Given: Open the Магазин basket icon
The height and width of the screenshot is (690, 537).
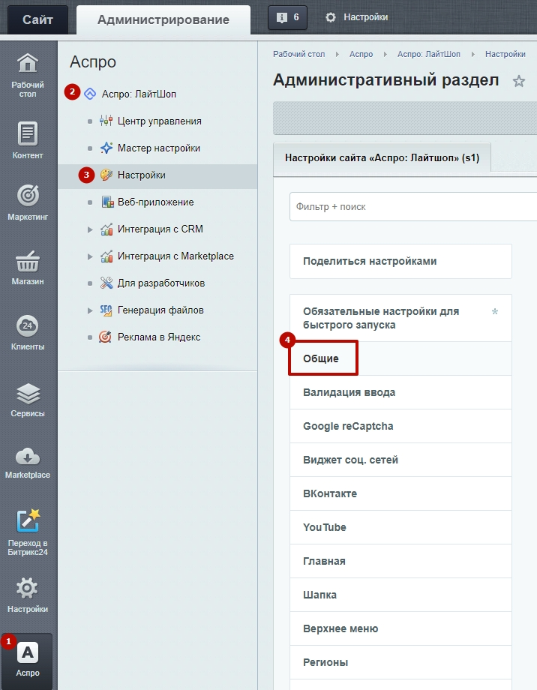Looking at the screenshot, I should pyautogui.click(x=28, y=262).
